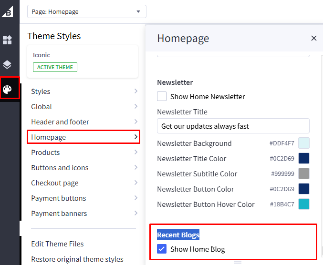This screenshot has height=265, width=323.
Task: Go to Buttons and icons settings
Action: 60,168
